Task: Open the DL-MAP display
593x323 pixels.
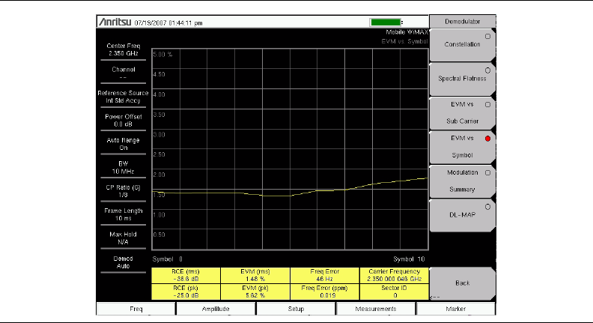Action: pyautogui.click(x=462, y=214)
